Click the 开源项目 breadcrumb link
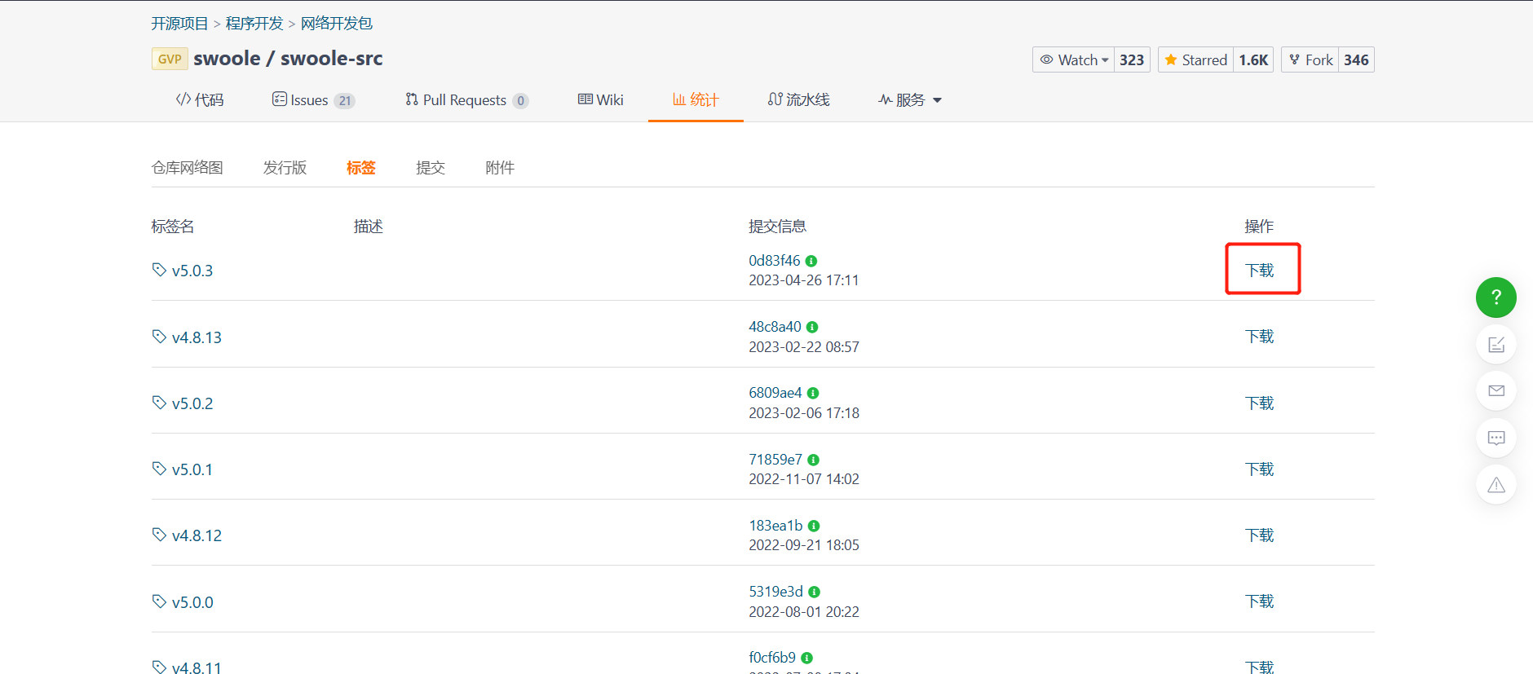This screenshot has width=1533, height=674. 179,24
